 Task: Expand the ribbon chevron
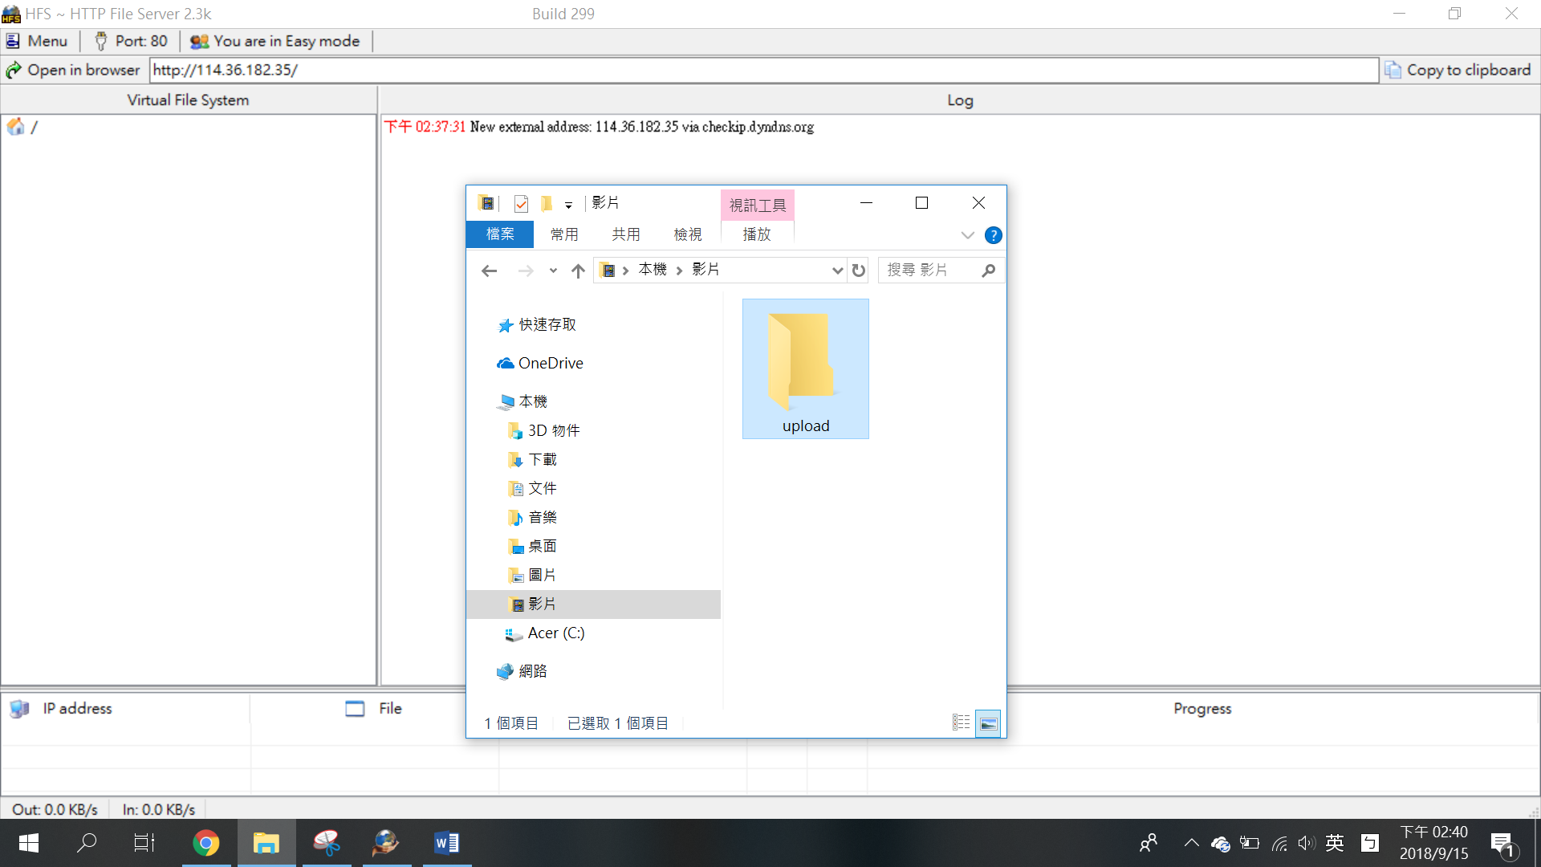[x=967, y=235]
